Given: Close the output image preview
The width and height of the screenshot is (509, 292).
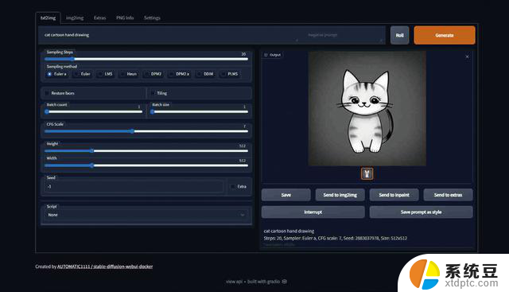Looking at the screenshot, I should (x=467, y=56).
